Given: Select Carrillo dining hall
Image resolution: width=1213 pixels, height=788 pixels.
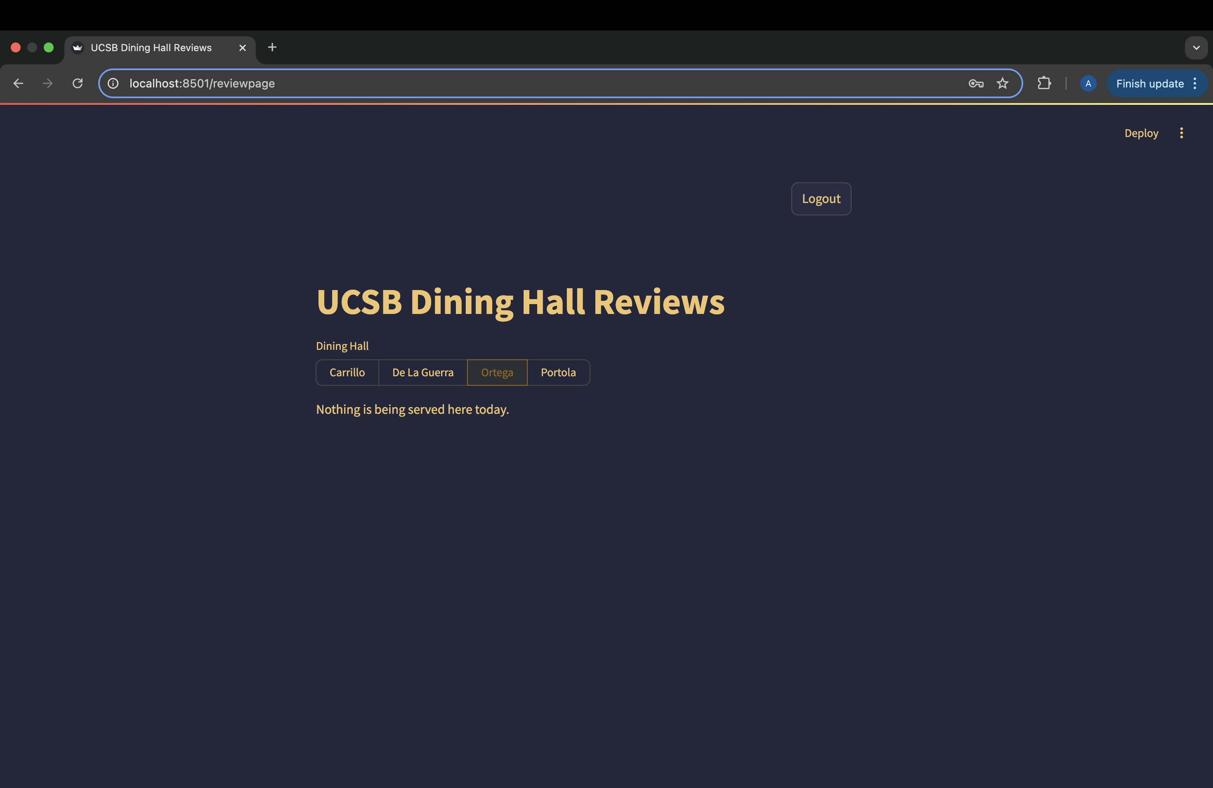Looking at the screenshot, I should tap(347, 373).
